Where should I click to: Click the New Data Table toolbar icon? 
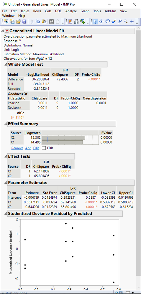(x=6, y=22)
